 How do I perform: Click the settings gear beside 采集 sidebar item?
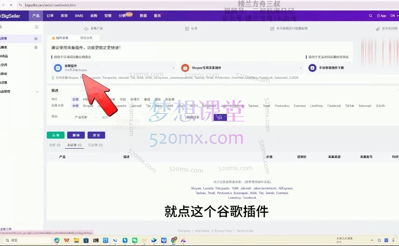pos(36,39)
